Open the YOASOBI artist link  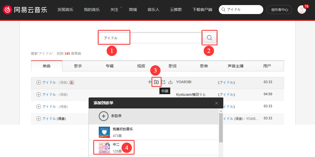(x=184, y=82)
